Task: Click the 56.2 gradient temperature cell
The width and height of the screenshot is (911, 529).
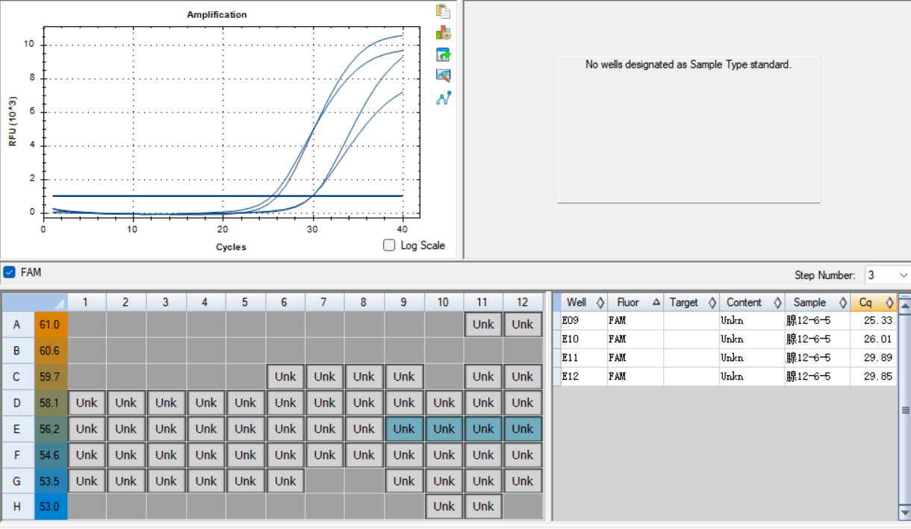Action: [x=51, y=429]
